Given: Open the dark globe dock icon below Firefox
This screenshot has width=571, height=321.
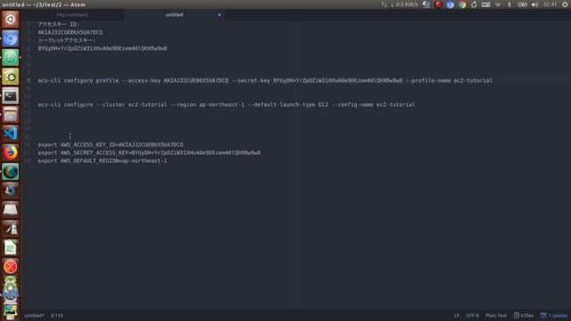Looking at the screenshot, I should coord(10,172).
